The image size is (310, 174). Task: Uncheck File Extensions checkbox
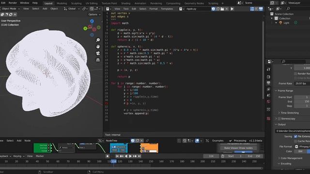[x=295, y=136]
